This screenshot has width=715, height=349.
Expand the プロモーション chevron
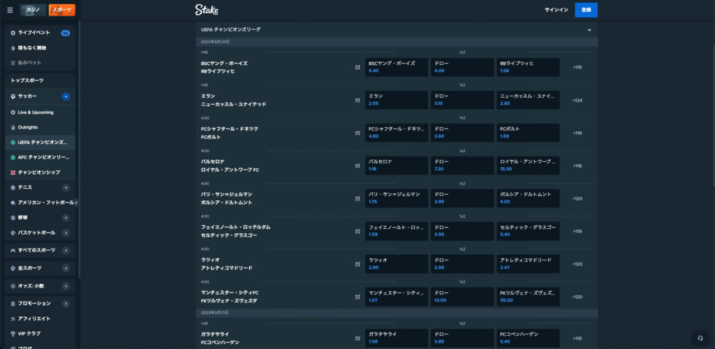click(x=66, y=304)
